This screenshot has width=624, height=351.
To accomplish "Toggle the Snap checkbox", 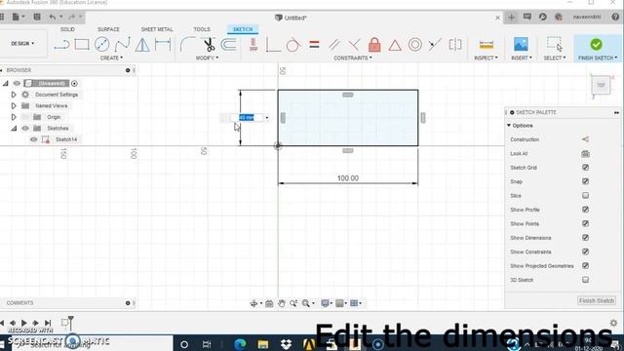I will coord(585,181).
